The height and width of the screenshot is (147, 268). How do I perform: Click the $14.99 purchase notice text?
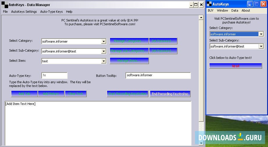click(100, 22)
